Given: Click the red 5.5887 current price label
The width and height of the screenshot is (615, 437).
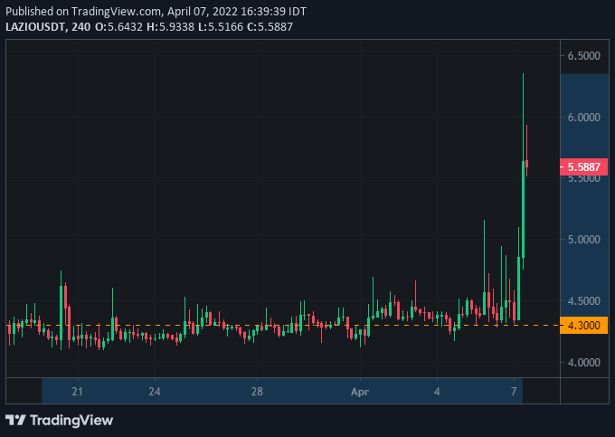Looking at the screenshot, I should click(x=583, y=167).
